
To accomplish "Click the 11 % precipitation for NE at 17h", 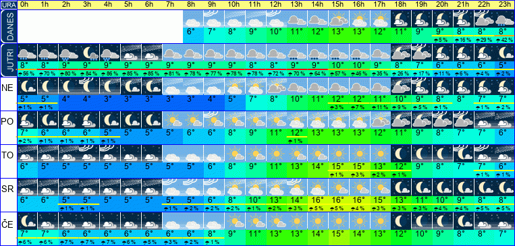I will [380, 108].
